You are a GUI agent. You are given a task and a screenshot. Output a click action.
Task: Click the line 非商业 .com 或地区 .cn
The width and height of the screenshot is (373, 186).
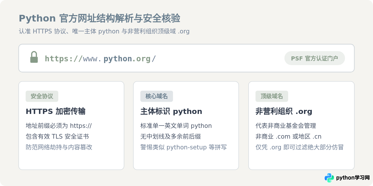288,136
